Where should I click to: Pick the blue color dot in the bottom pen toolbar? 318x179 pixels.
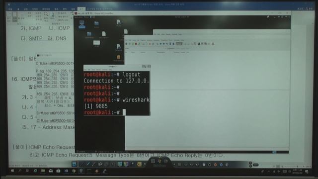point(221,165)
